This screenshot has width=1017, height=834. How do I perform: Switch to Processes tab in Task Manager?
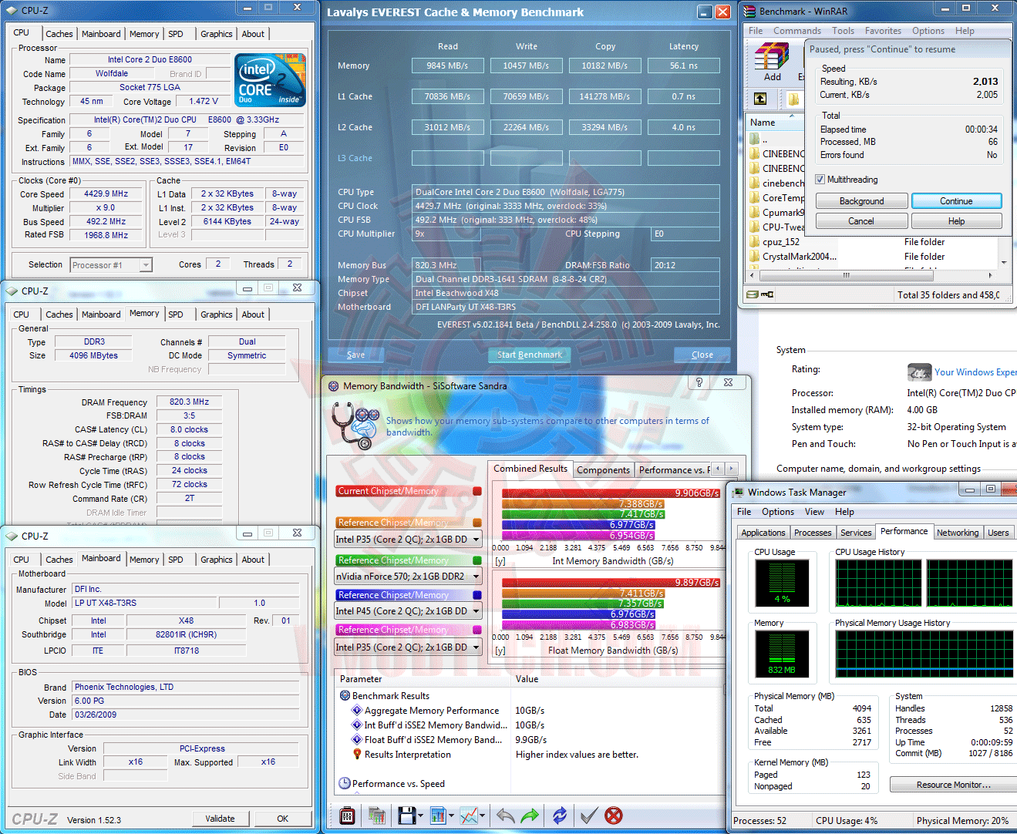pyautogui.click(x=813, y=533)
